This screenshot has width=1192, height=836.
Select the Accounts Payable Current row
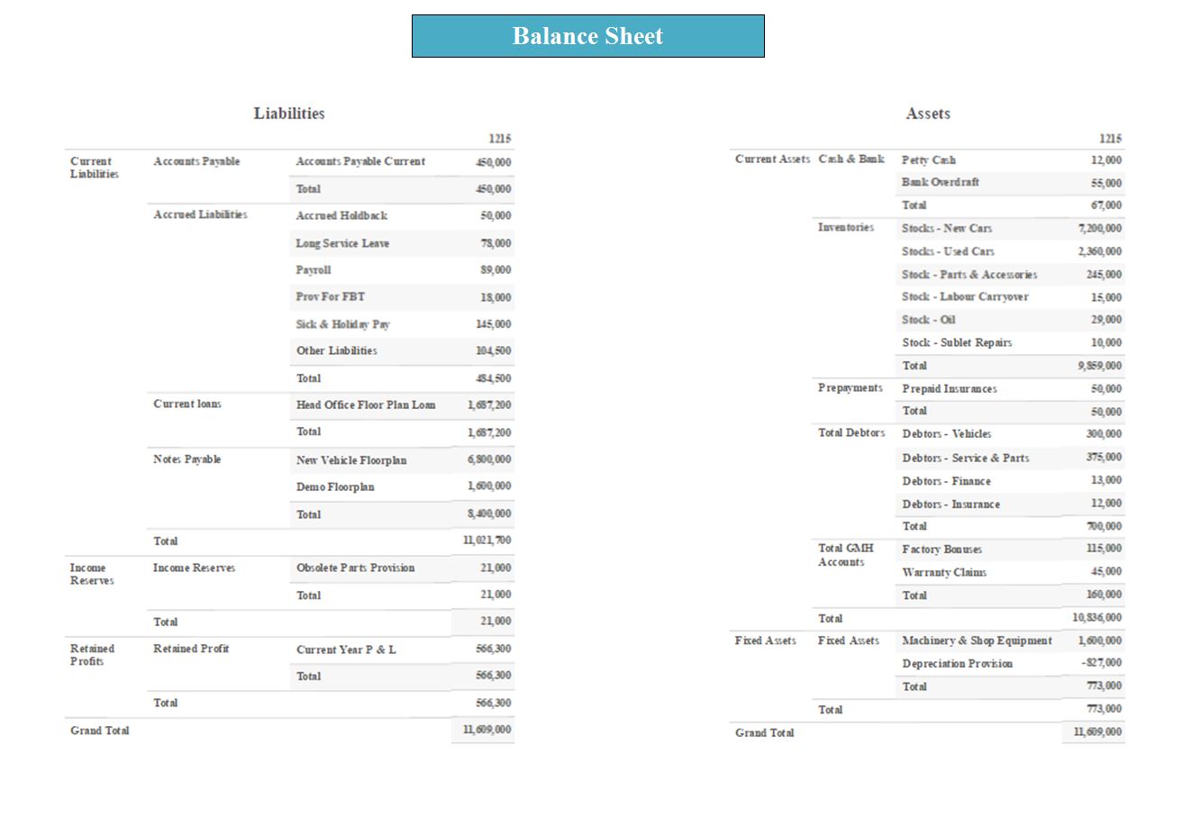[x=360, y=162]
